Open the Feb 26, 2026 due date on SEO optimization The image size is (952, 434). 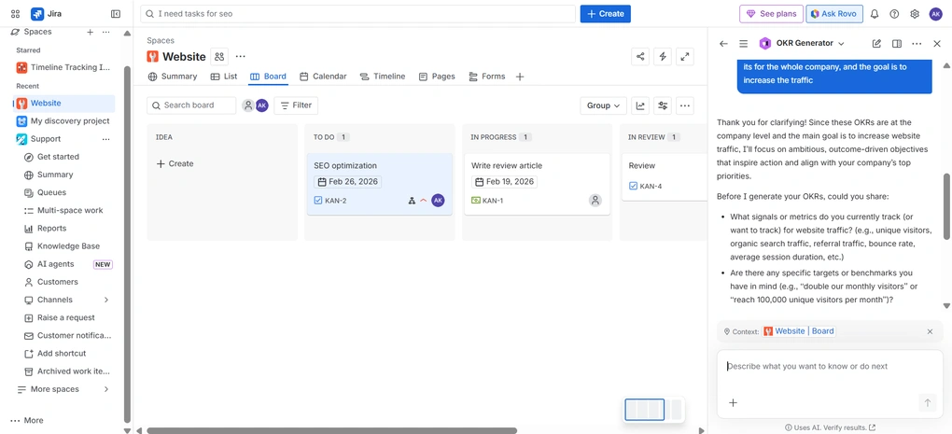[348, 181]
